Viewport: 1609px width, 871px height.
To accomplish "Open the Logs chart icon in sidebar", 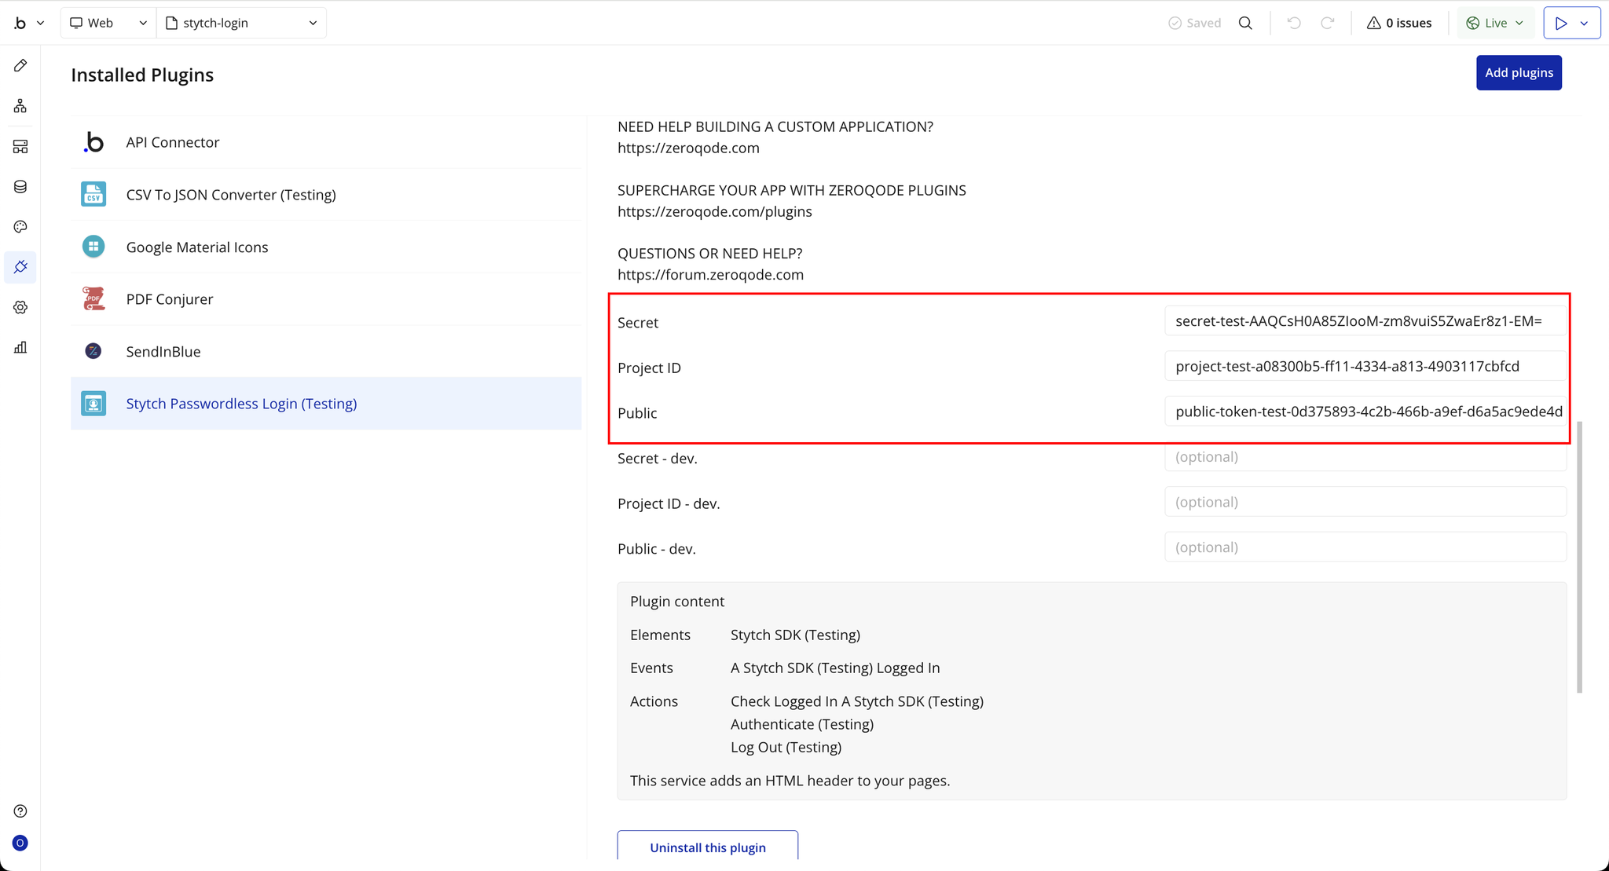I will coord(20,348).
